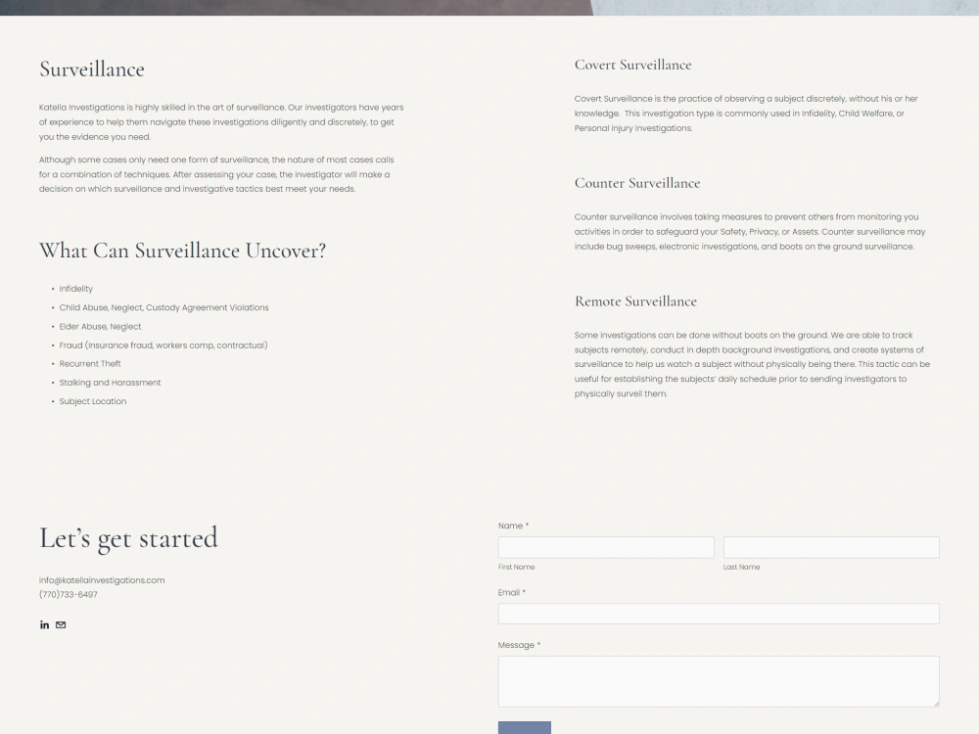Focus the First Name input field
The height and width of the screenshot is (734, 979).
pyautogui.click(x=606, y=547)
